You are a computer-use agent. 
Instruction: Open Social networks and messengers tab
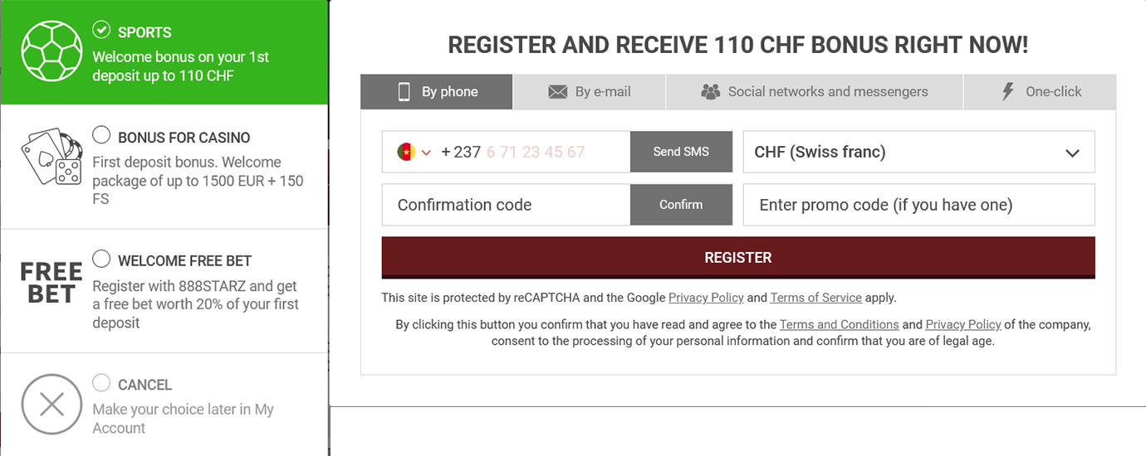(x=814, y=92)
